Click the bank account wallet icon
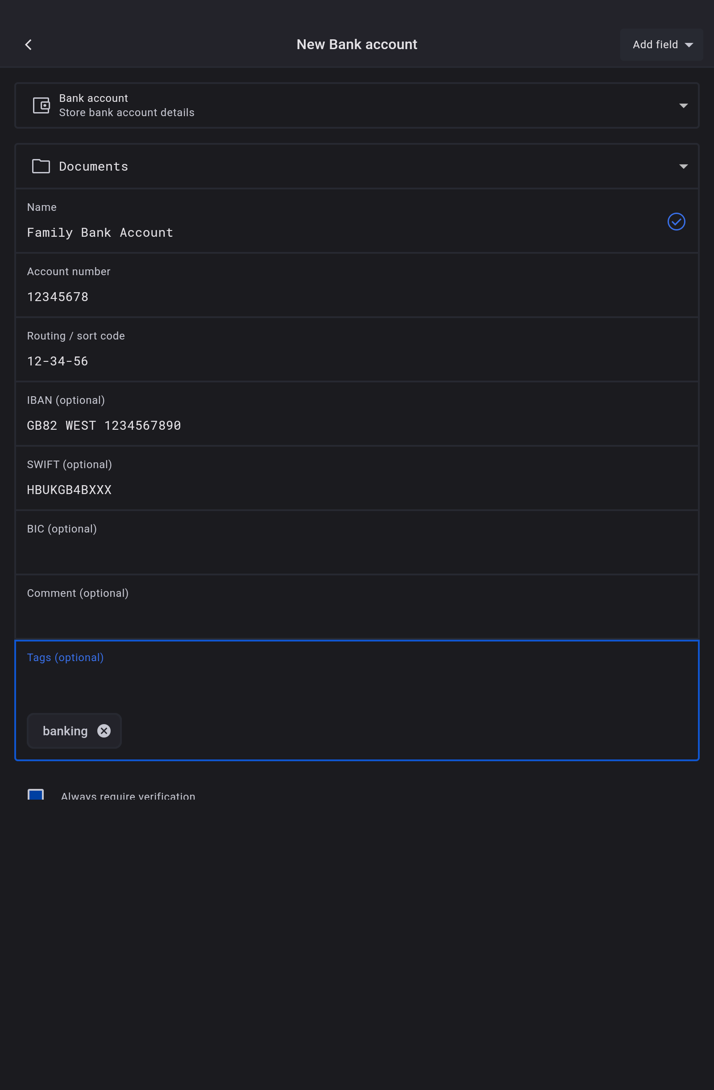 pyautogui.click(x=41, y=105)
